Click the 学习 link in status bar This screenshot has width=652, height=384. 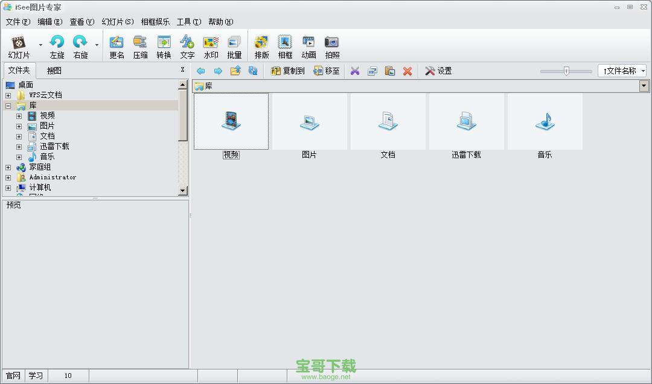click(x=35, y=375)
